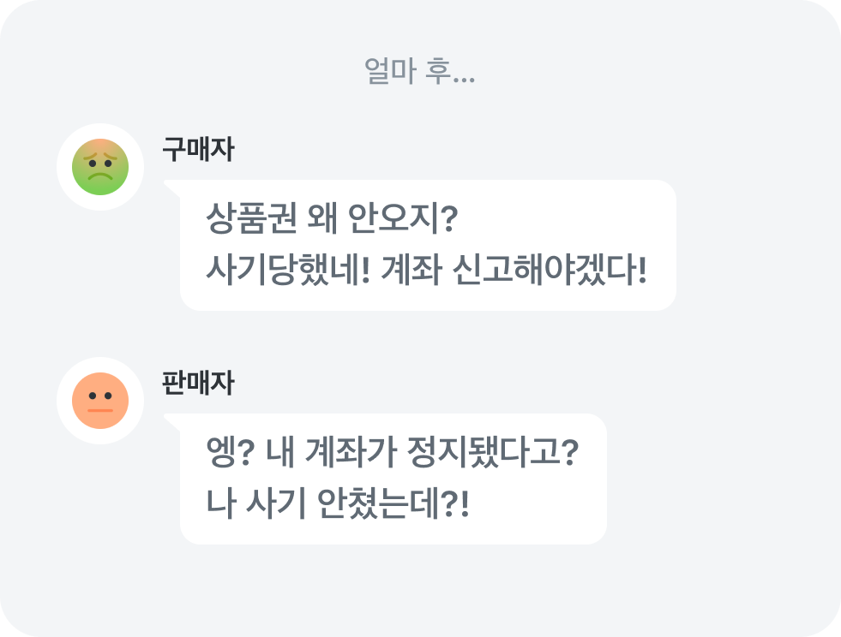Select the 판매자 name label
Viewport: 841px width, 637px height.
click(198, 383)
